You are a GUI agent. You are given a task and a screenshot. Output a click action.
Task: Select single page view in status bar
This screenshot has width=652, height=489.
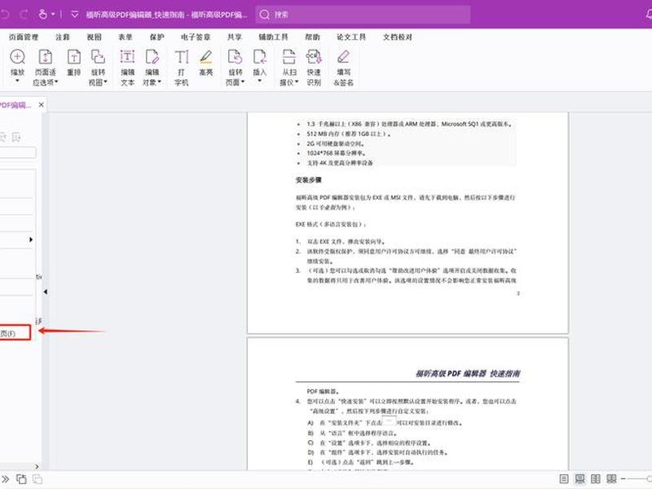coord(563,479)
